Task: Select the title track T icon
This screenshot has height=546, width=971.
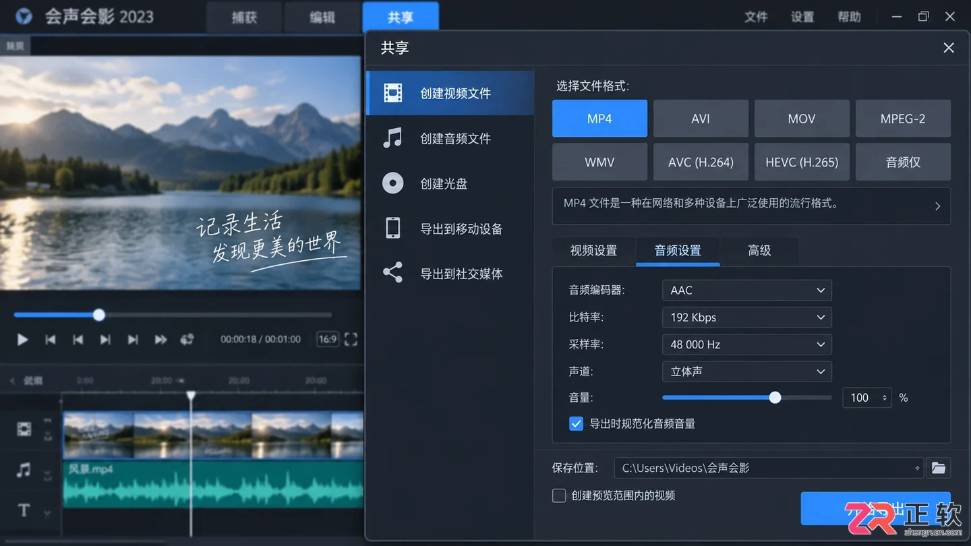Action: tap(24, 510)
